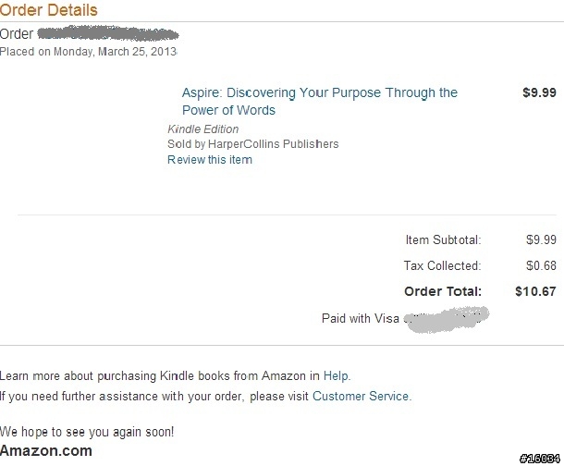Open the Aspire book title link

pos(319,102)
